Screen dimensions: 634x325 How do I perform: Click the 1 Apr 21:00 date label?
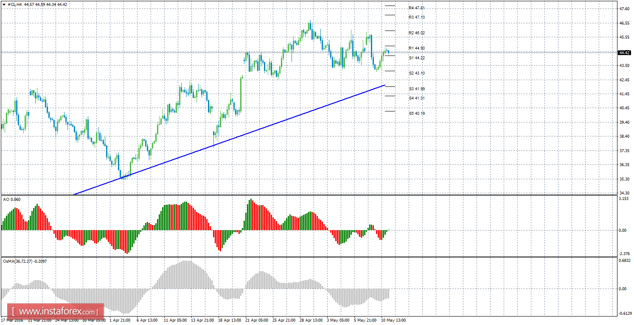(x=121, y=320)
